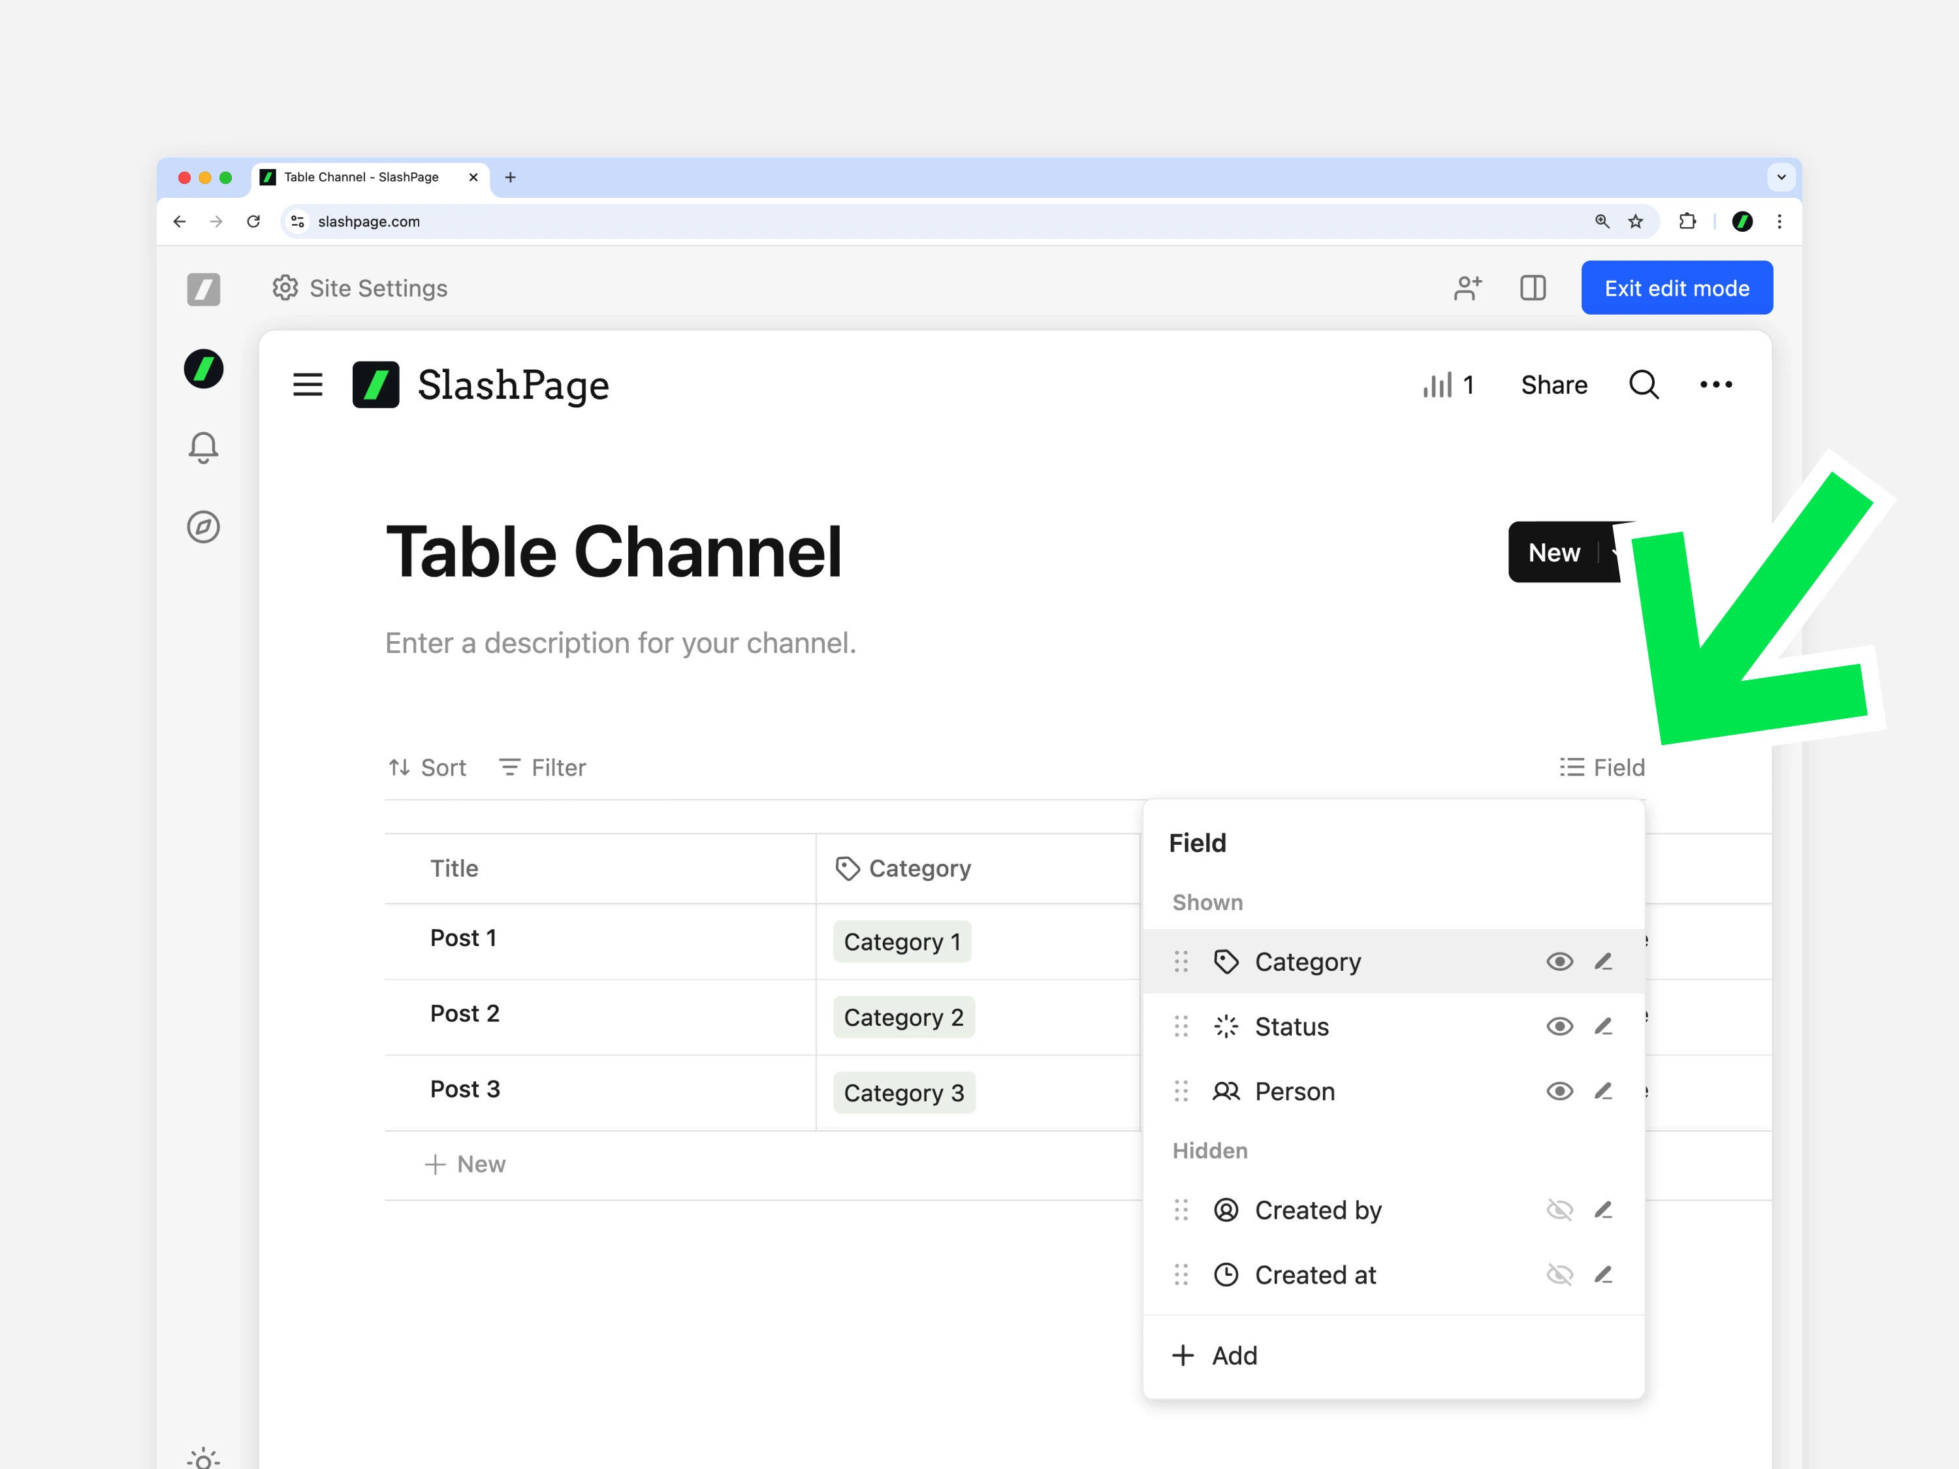This screenshot has width=1959, height=1469.
Task: Click the Category 2 tag
Action: pyautogui.click(x=904, y=1017)
